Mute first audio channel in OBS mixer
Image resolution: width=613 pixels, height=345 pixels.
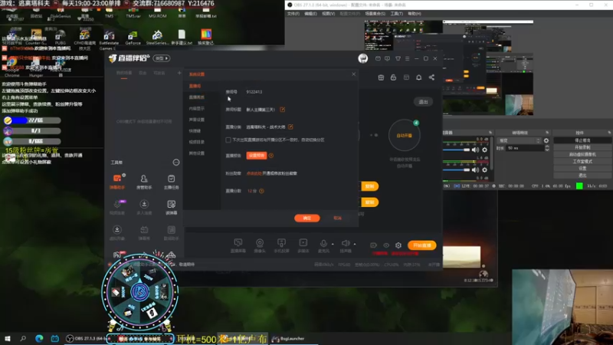click(x=475, y=149)
